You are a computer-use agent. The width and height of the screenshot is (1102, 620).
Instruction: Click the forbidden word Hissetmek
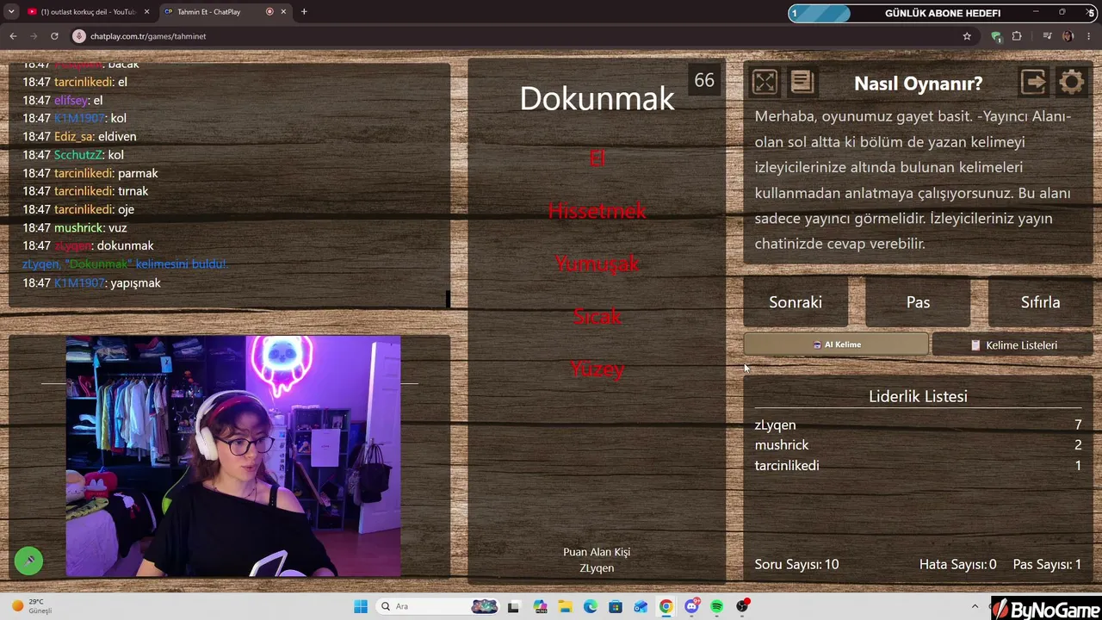597,211
